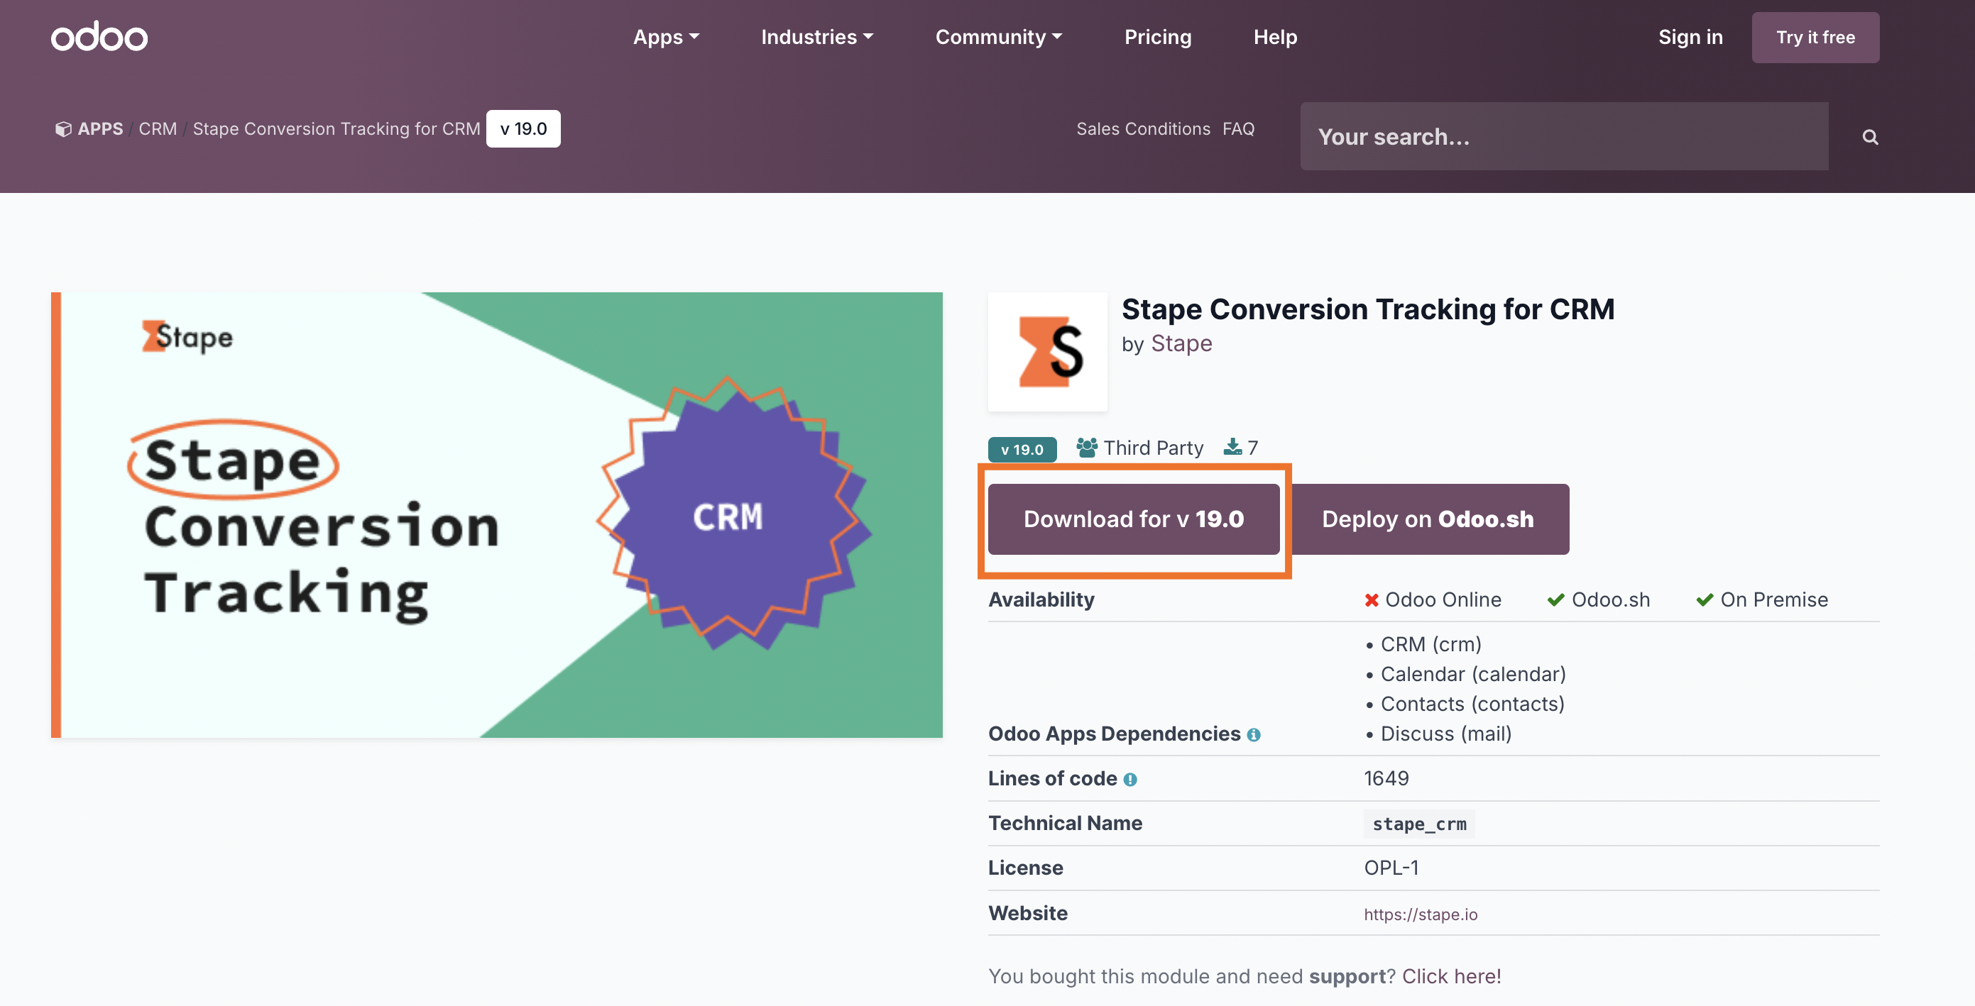Open the Help menu item
This screenshot has height=1006, width=1975.
(x=1275, y=37)
